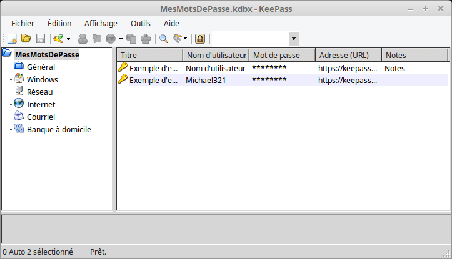The height and width of the screenshot is (259, 452).
Task: Expand the Show Entries dropdown arrow
Action: 185,39
